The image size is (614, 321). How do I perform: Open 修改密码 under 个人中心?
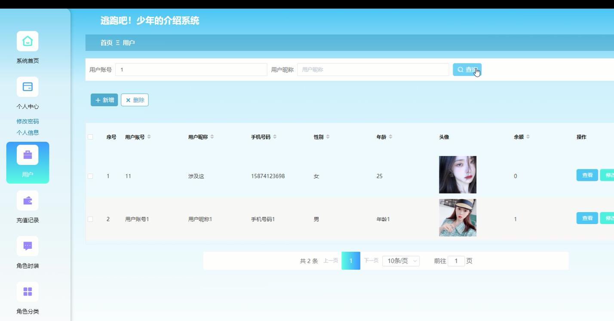tap(27, 121)
